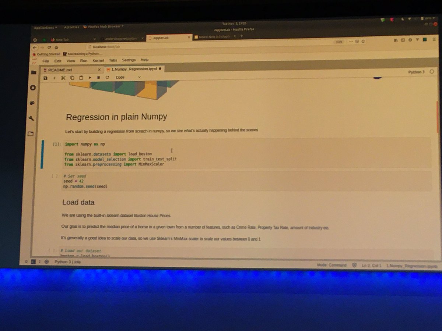This screenshot has width=442, height=331.
Task: Click Python 3 | Idle in status bar
Action: tap(68, 262)
